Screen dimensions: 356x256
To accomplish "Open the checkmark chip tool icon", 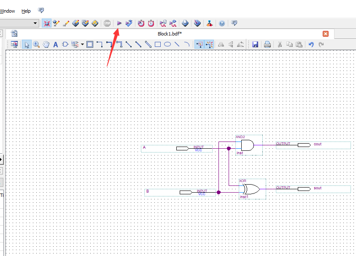I will 85,23.
